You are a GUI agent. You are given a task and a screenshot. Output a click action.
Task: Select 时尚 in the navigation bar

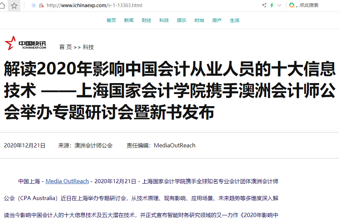pos(199,20)
